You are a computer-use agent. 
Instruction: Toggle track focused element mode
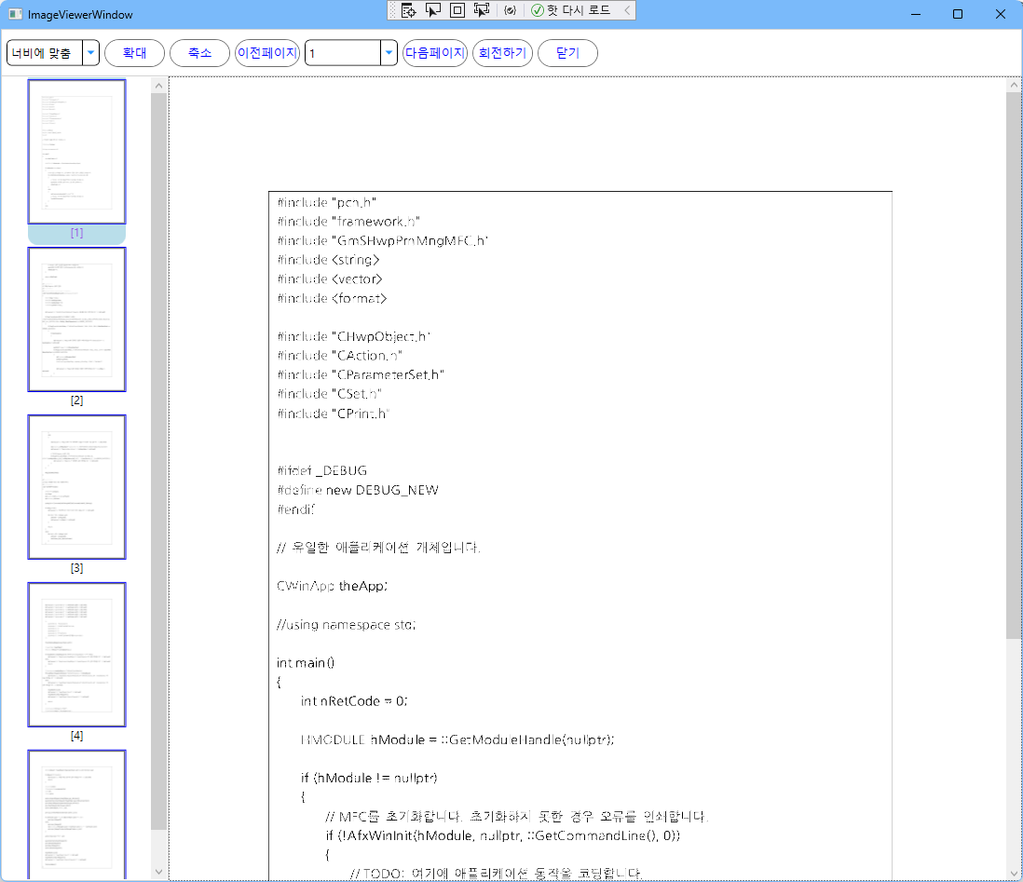(482, 10)
